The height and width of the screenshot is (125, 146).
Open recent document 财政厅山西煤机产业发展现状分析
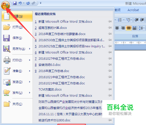(70, 102)
